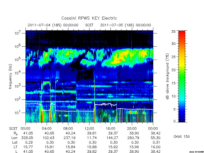Click the 'frequency (Hz)' axis label

point(10,76)
